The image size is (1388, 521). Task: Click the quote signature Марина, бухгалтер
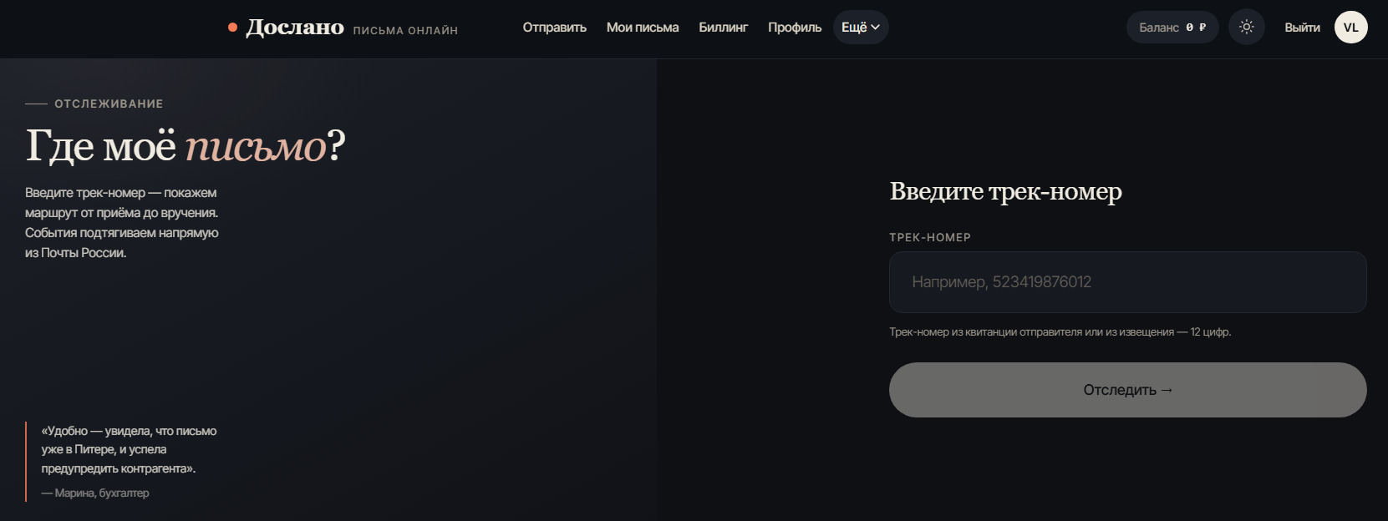pyautogui.click(x=95, y=493)
